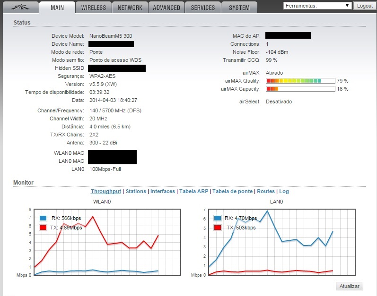Screen dimensions: 377x296
Task: Show the Routes table
Action: [x=266, y=191]
